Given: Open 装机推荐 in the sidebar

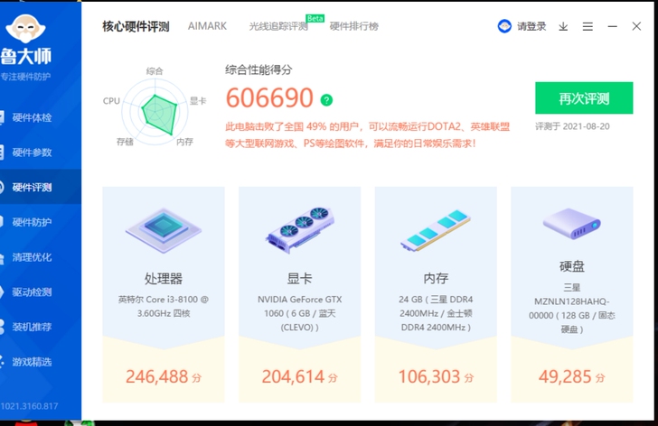Looking at the screenshot, I should point(32,327).
